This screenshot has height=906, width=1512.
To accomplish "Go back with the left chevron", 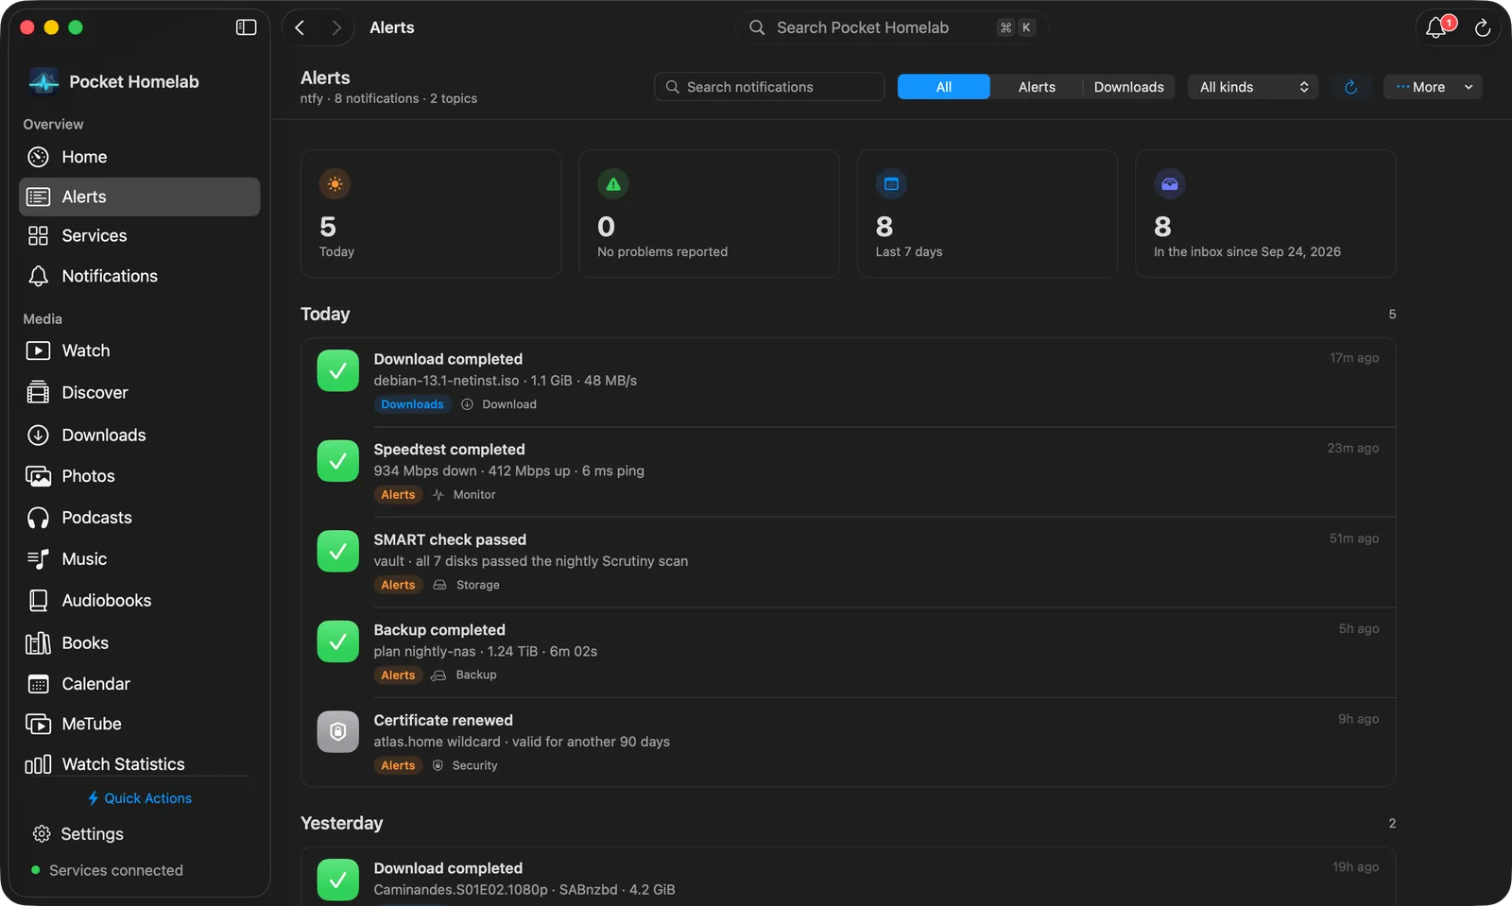I will pos(300,27).
